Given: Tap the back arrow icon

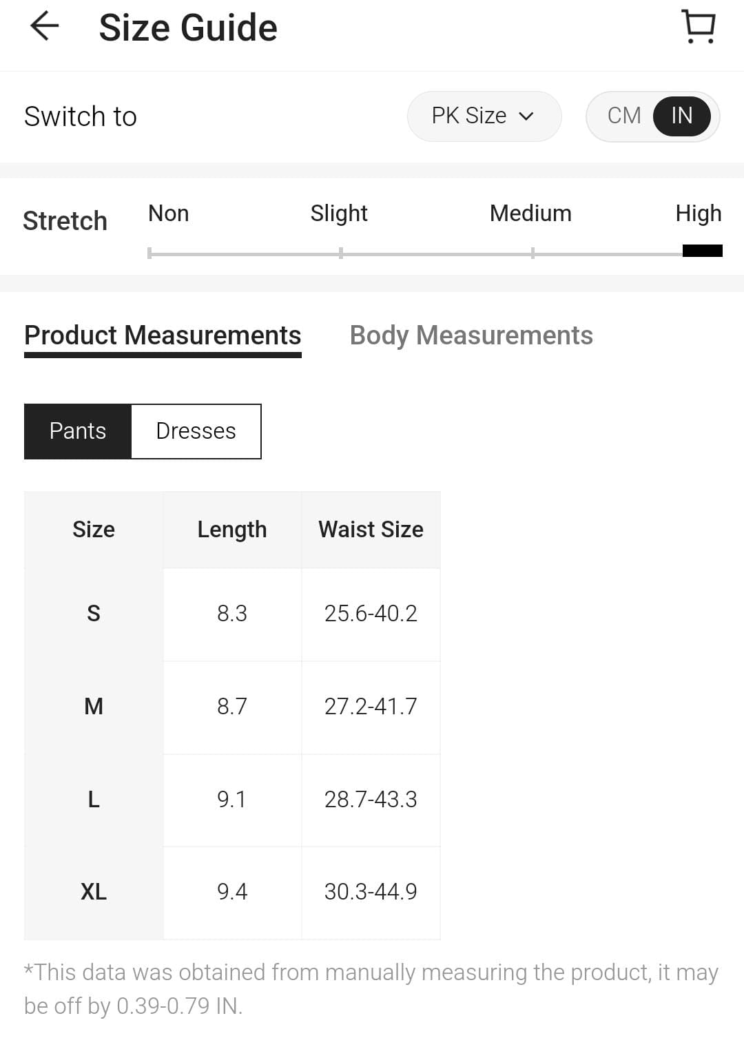Looking at the screenshot, I should point(45,27).
